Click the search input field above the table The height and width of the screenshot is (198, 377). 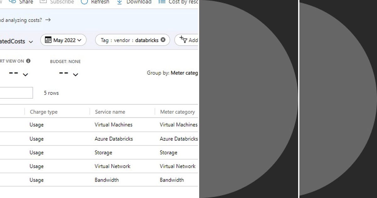[x=16, y=92]
